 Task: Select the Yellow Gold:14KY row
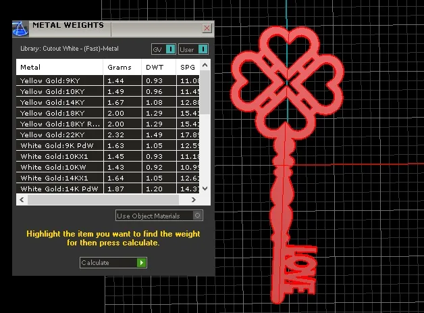point(108,102)
